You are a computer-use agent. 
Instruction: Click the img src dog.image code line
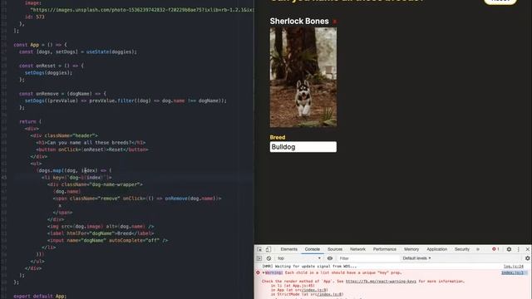(x=101, y=227)
